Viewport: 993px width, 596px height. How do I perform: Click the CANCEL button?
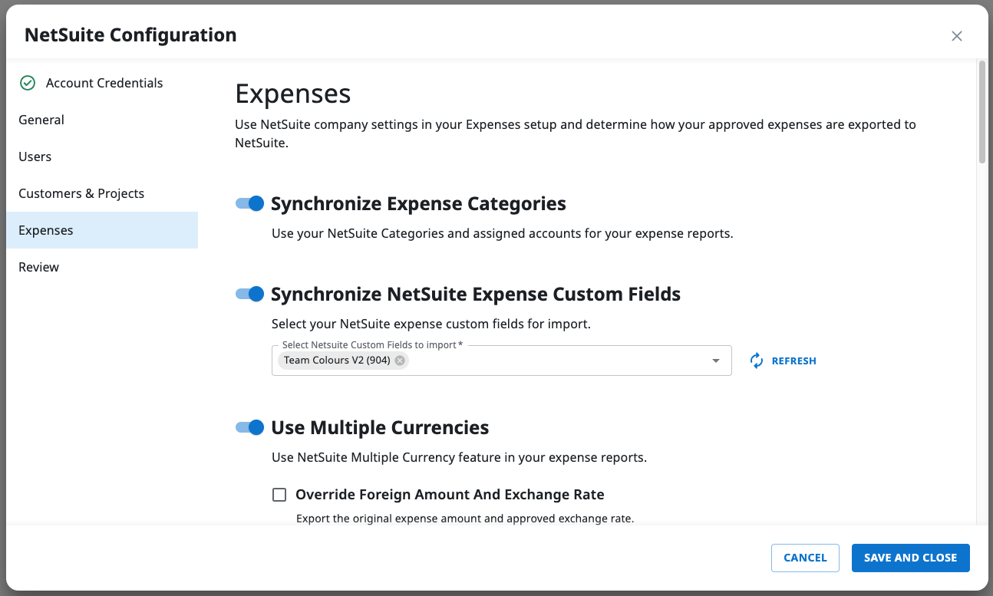[805, 558]
